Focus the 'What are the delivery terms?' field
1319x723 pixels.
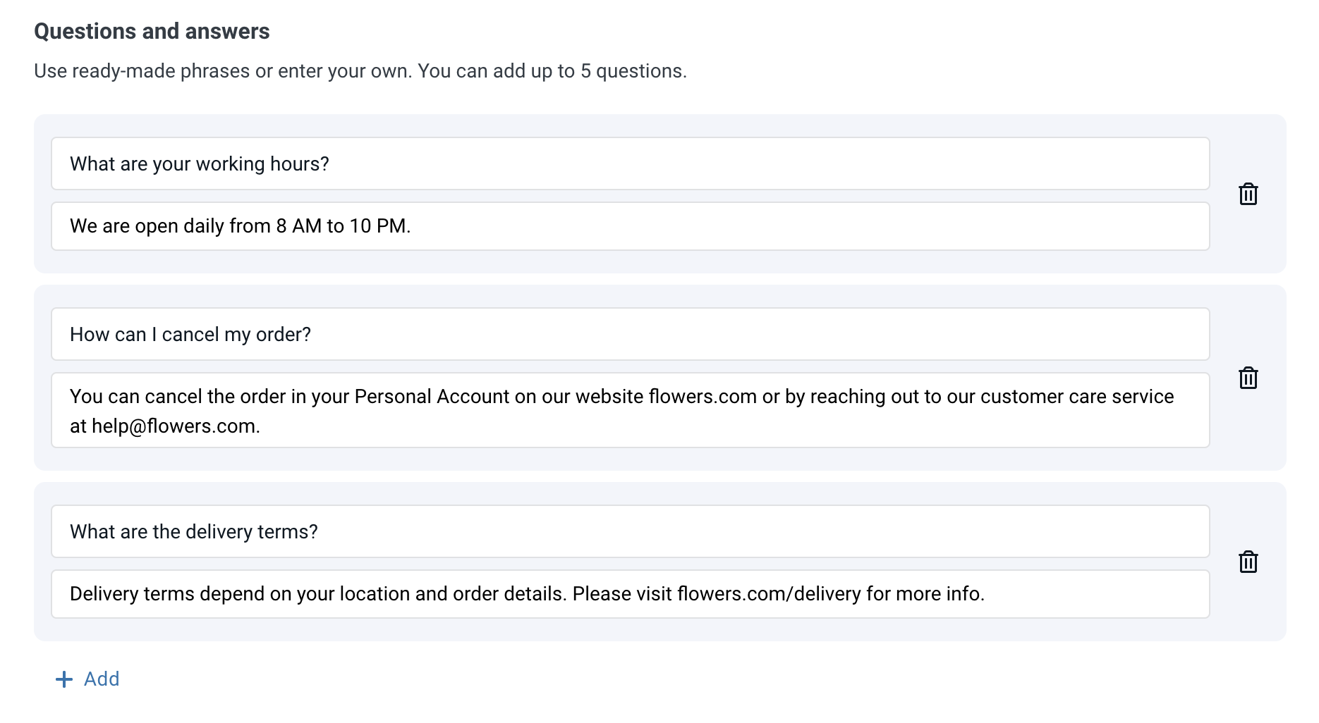(x=630, y=531)
